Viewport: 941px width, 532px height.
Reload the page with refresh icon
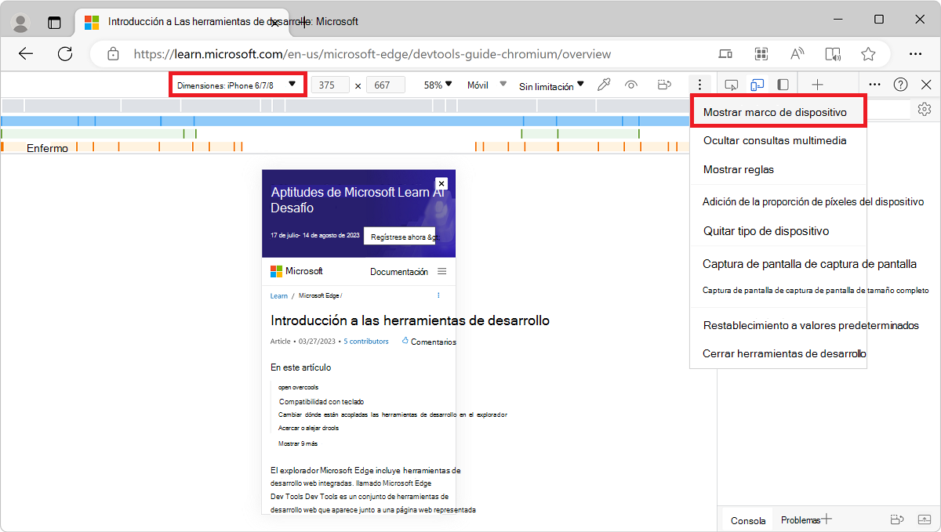click(65, 54)
